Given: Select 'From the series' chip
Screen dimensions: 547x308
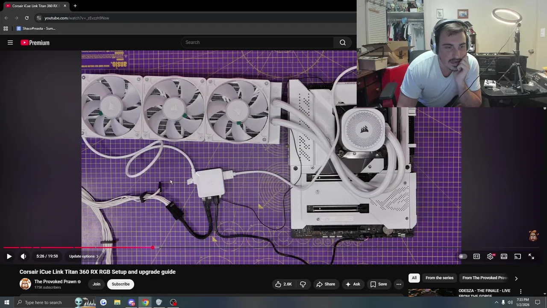Looking at the screenshot, I should pyautogui.click(x=439, y=278).
